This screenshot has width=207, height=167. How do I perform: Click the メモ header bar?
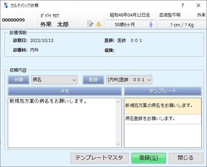65,91
